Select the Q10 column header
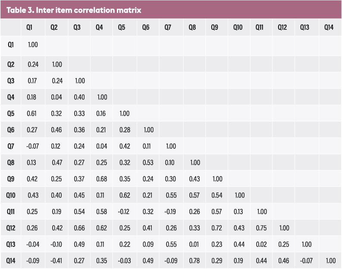 238,28
